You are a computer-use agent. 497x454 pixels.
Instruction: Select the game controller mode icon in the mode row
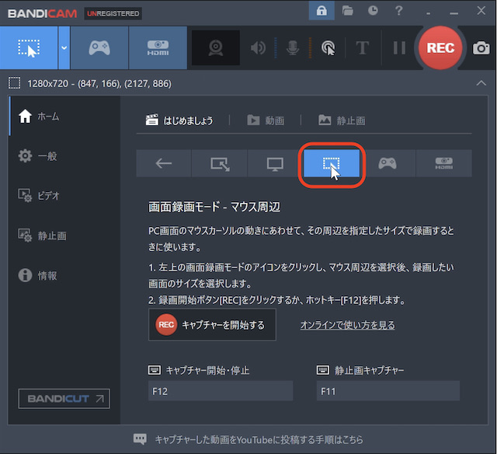[x=388, y=163]
